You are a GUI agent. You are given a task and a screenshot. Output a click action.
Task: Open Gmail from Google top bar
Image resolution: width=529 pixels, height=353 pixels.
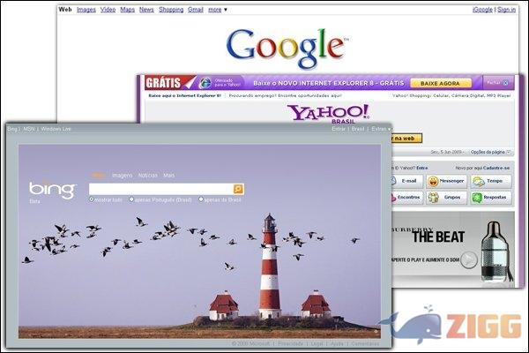point(196,10)
